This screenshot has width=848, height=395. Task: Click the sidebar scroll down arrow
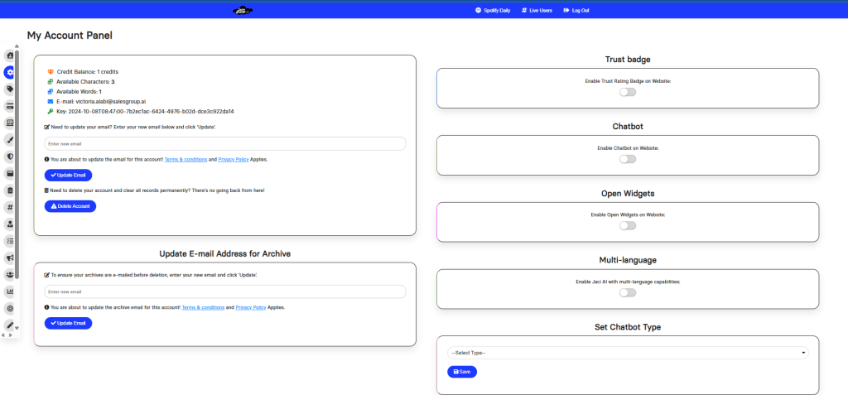(x=17, y=328)
